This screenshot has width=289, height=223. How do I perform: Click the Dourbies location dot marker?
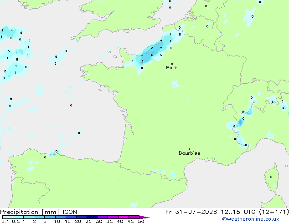[189, 149]
